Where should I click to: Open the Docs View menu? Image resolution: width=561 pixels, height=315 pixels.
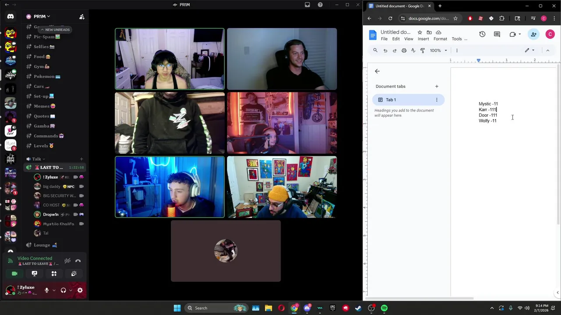coord(408,39)
